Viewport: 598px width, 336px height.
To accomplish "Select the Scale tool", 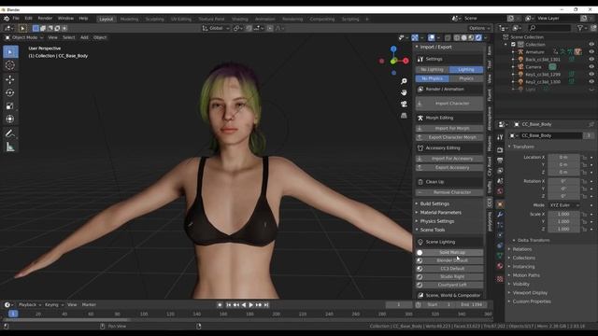I will [x=10, y=105].
